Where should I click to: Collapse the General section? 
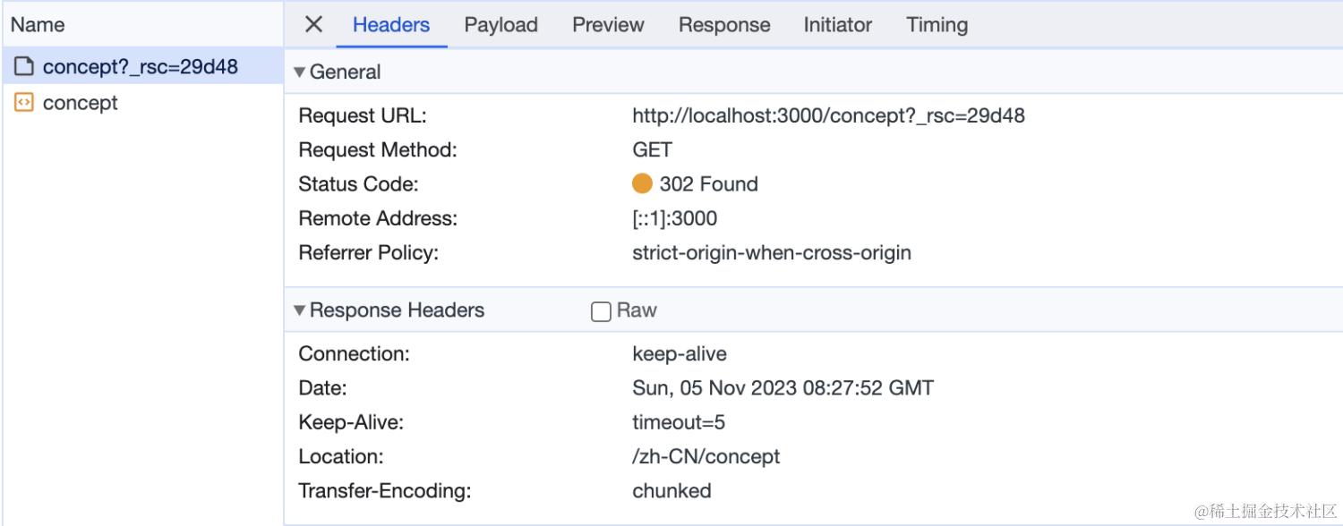coord(300,72)
